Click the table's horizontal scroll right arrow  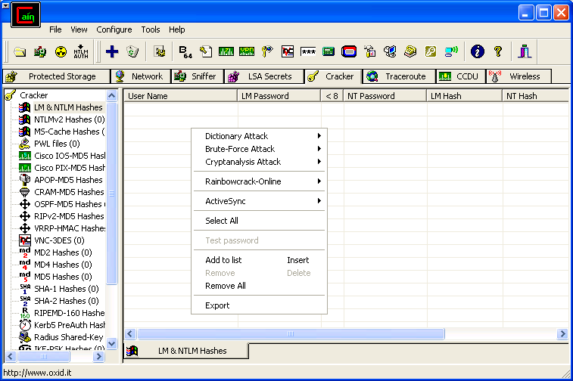(x=562, y=333)
